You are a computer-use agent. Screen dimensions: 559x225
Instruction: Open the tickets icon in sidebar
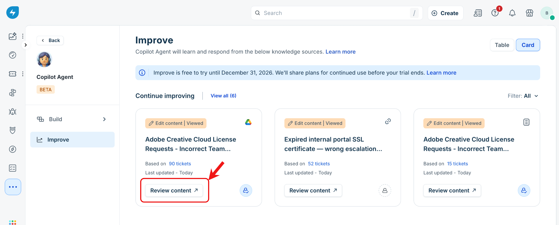point(13,74)
